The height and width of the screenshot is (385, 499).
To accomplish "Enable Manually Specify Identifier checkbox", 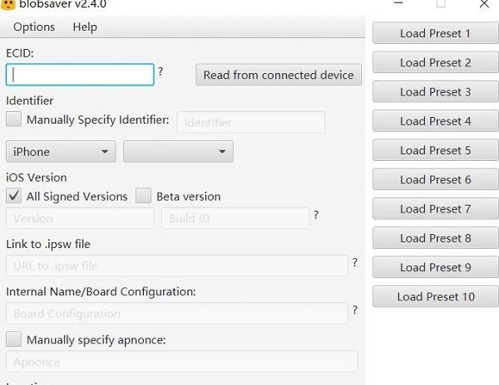I will pos(14,119).
